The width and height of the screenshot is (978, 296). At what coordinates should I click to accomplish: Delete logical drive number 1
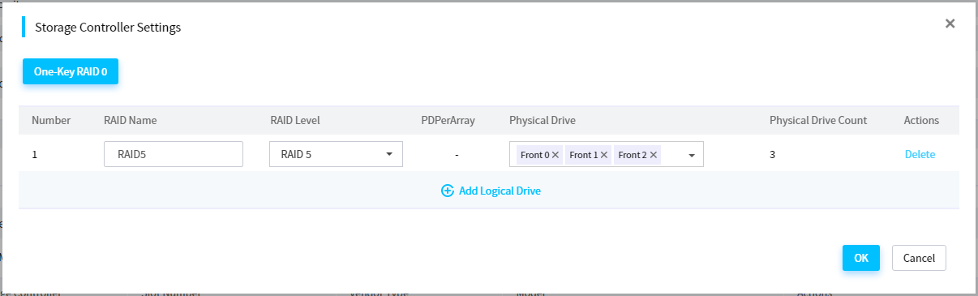pyautogui.click(x=920, y=154)
